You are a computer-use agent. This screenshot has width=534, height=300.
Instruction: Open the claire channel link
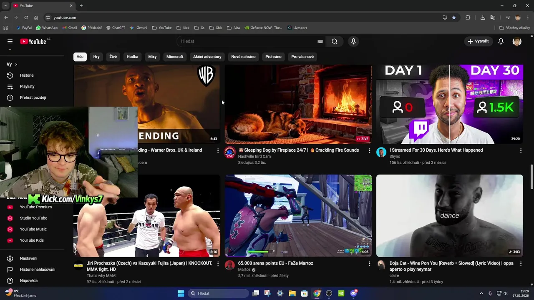click(394, 275)
